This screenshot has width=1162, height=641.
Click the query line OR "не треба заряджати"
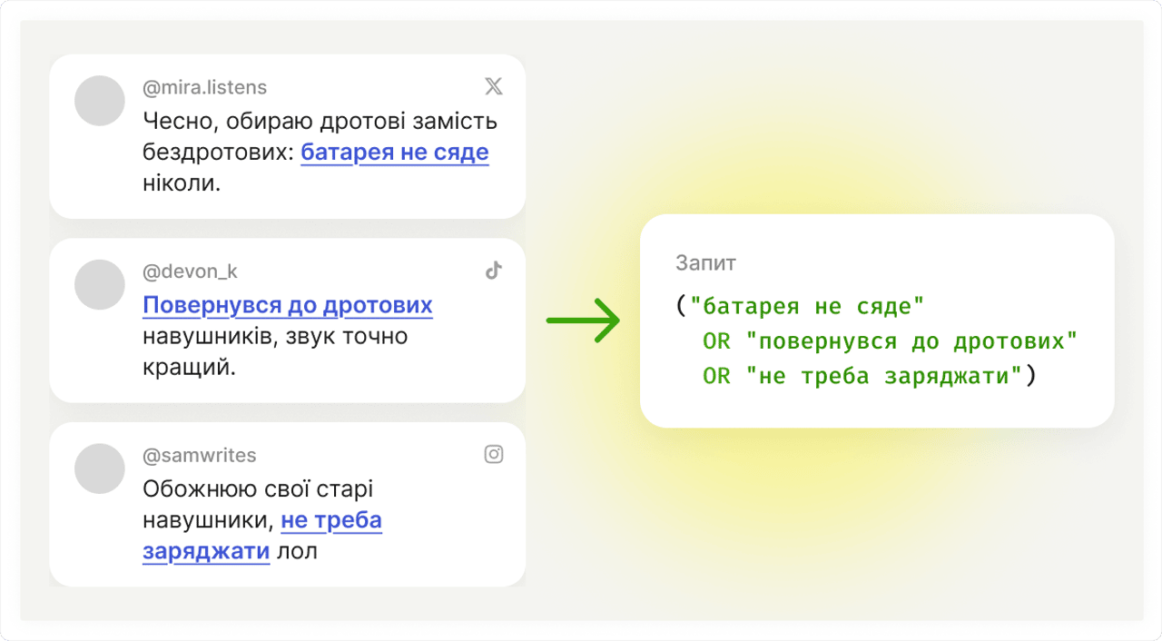[x=862, y=377]
